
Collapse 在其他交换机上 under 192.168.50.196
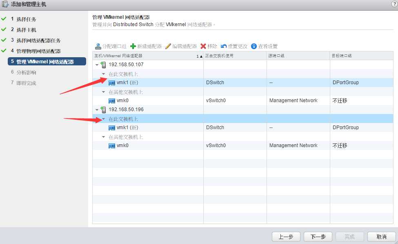pos(103,137)
